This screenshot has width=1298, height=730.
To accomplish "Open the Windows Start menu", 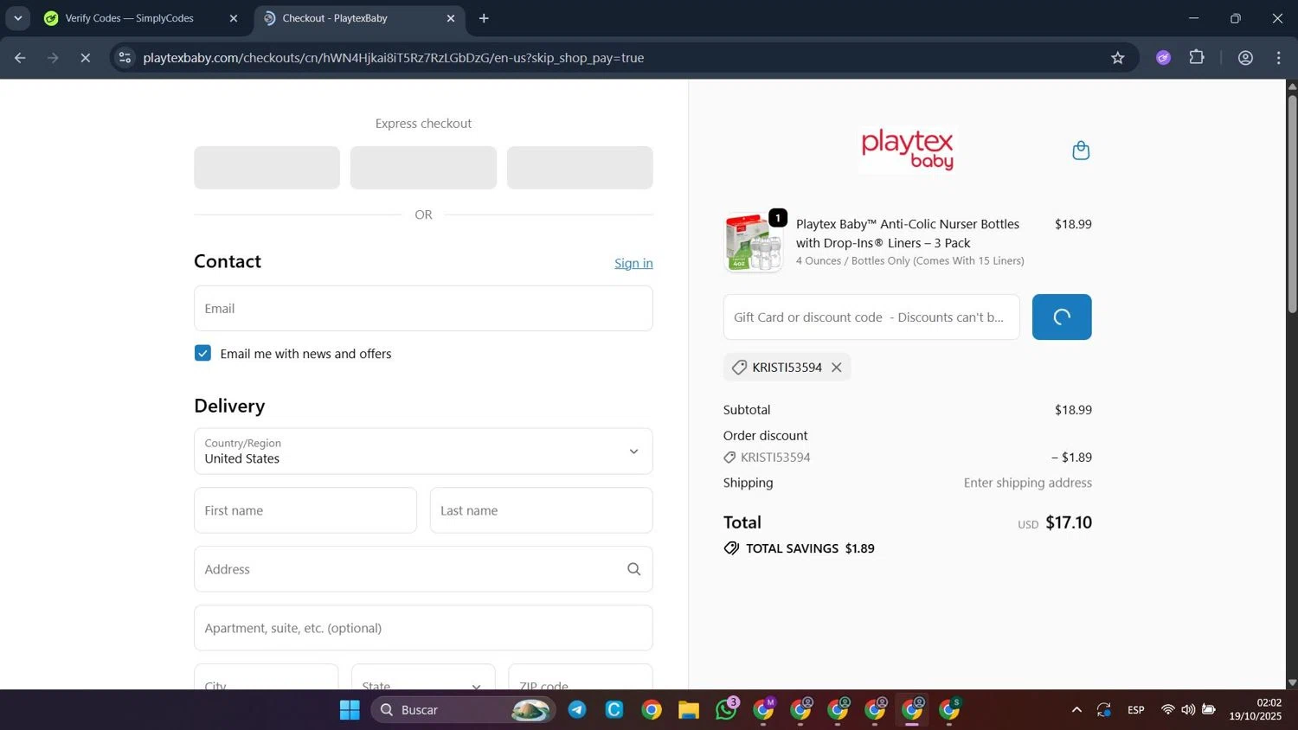I will click(350, 710).
